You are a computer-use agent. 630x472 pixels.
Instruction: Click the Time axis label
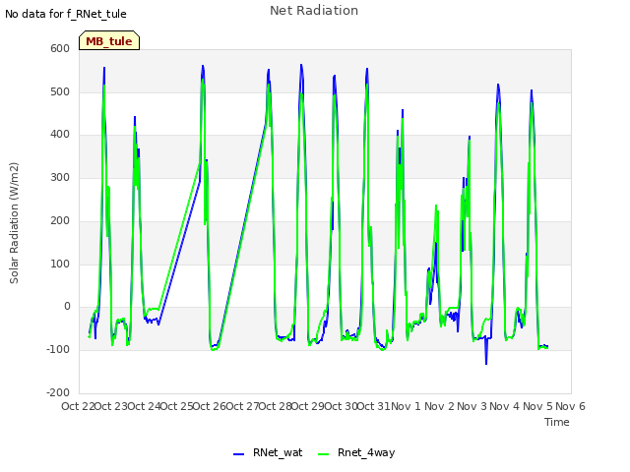(556, 422)
